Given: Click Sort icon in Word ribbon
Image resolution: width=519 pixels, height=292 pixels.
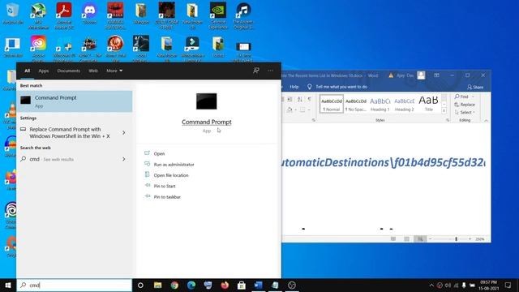Looking at the screenshot, I should point(299,99).
